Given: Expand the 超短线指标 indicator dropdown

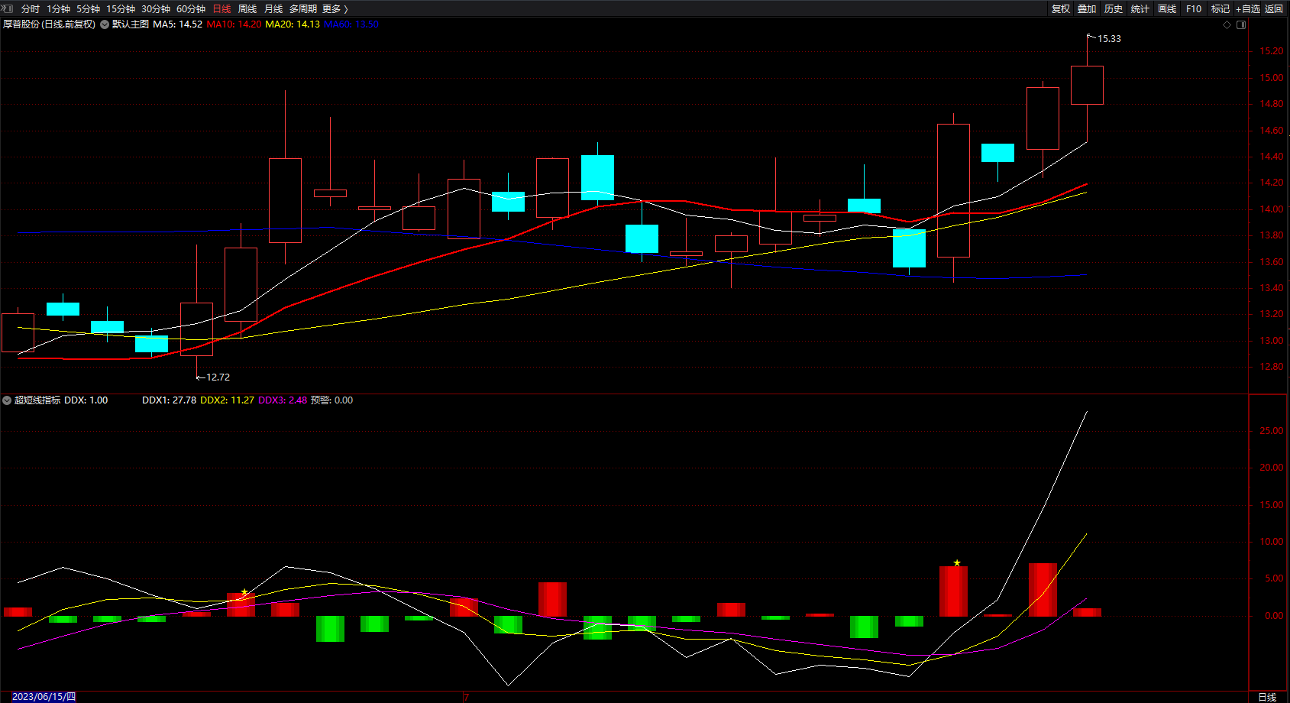Looking at the screenshot, I should pyautogui.click(x=7, y=400).
